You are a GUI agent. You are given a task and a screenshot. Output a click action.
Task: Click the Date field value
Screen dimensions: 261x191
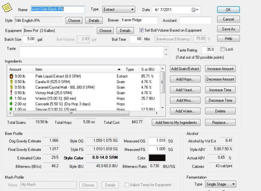coord(163,10)
